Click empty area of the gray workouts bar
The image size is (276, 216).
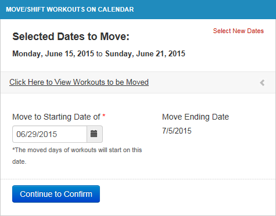(203, 82)
